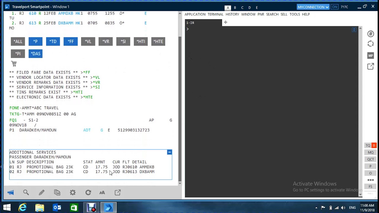Switch to window tab D
Screen dimensions: 379x213
[250, 8]
